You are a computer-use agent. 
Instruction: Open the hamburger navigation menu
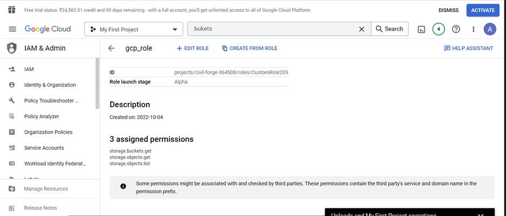tap(12, 29)
